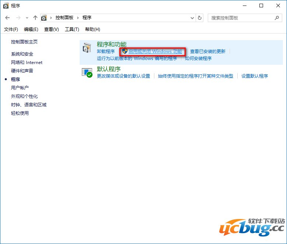Expand the chevron after 控制面板 breadcrumb

78,18
